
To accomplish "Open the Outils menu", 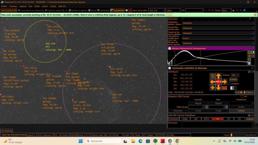I will [x=37, y=6].
